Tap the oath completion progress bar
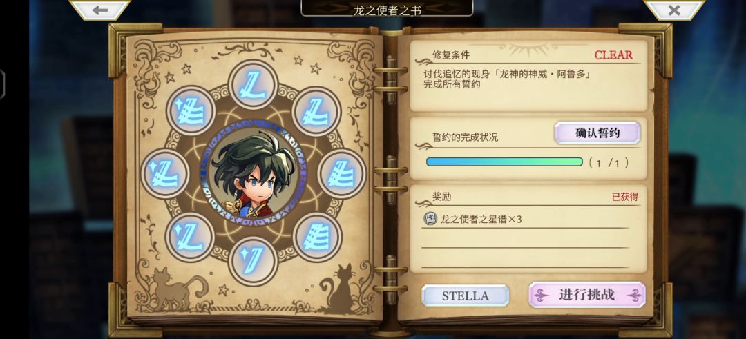The width and height of the screenshot is (746, 339). pos(504,162)
